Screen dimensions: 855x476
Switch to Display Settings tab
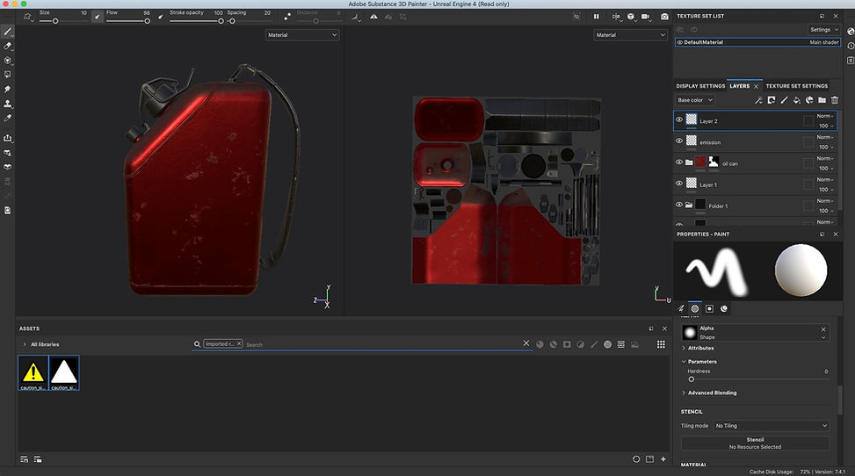(700, 86)
